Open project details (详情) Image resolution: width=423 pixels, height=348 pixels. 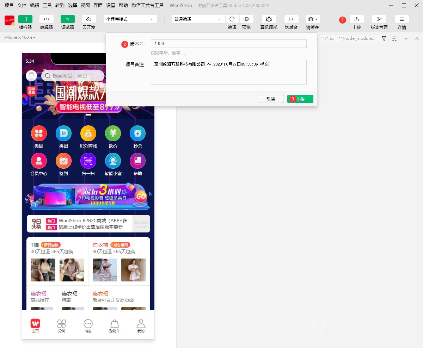[402, 19]
